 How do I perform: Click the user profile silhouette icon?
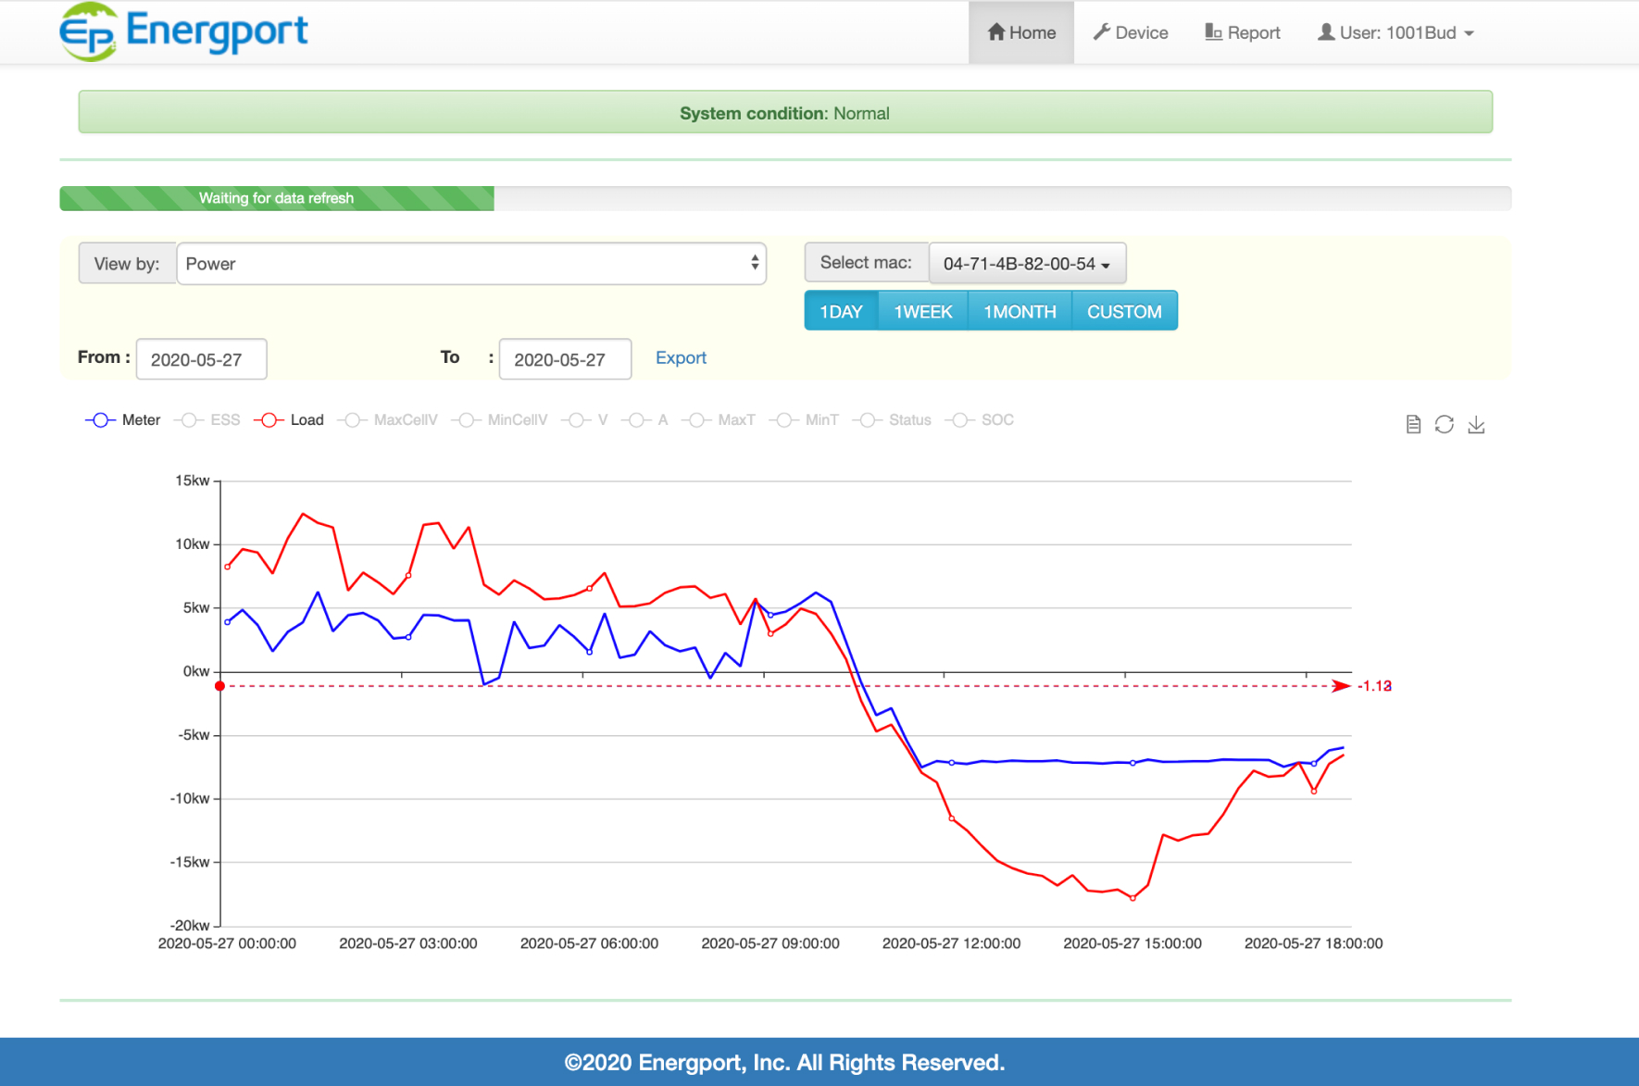pyautogui.click(x=1326, y=32)
